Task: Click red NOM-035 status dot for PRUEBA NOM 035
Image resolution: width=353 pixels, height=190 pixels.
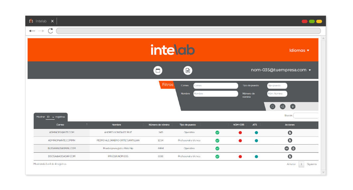Action: pyautogui.click(x=240, y=157)
